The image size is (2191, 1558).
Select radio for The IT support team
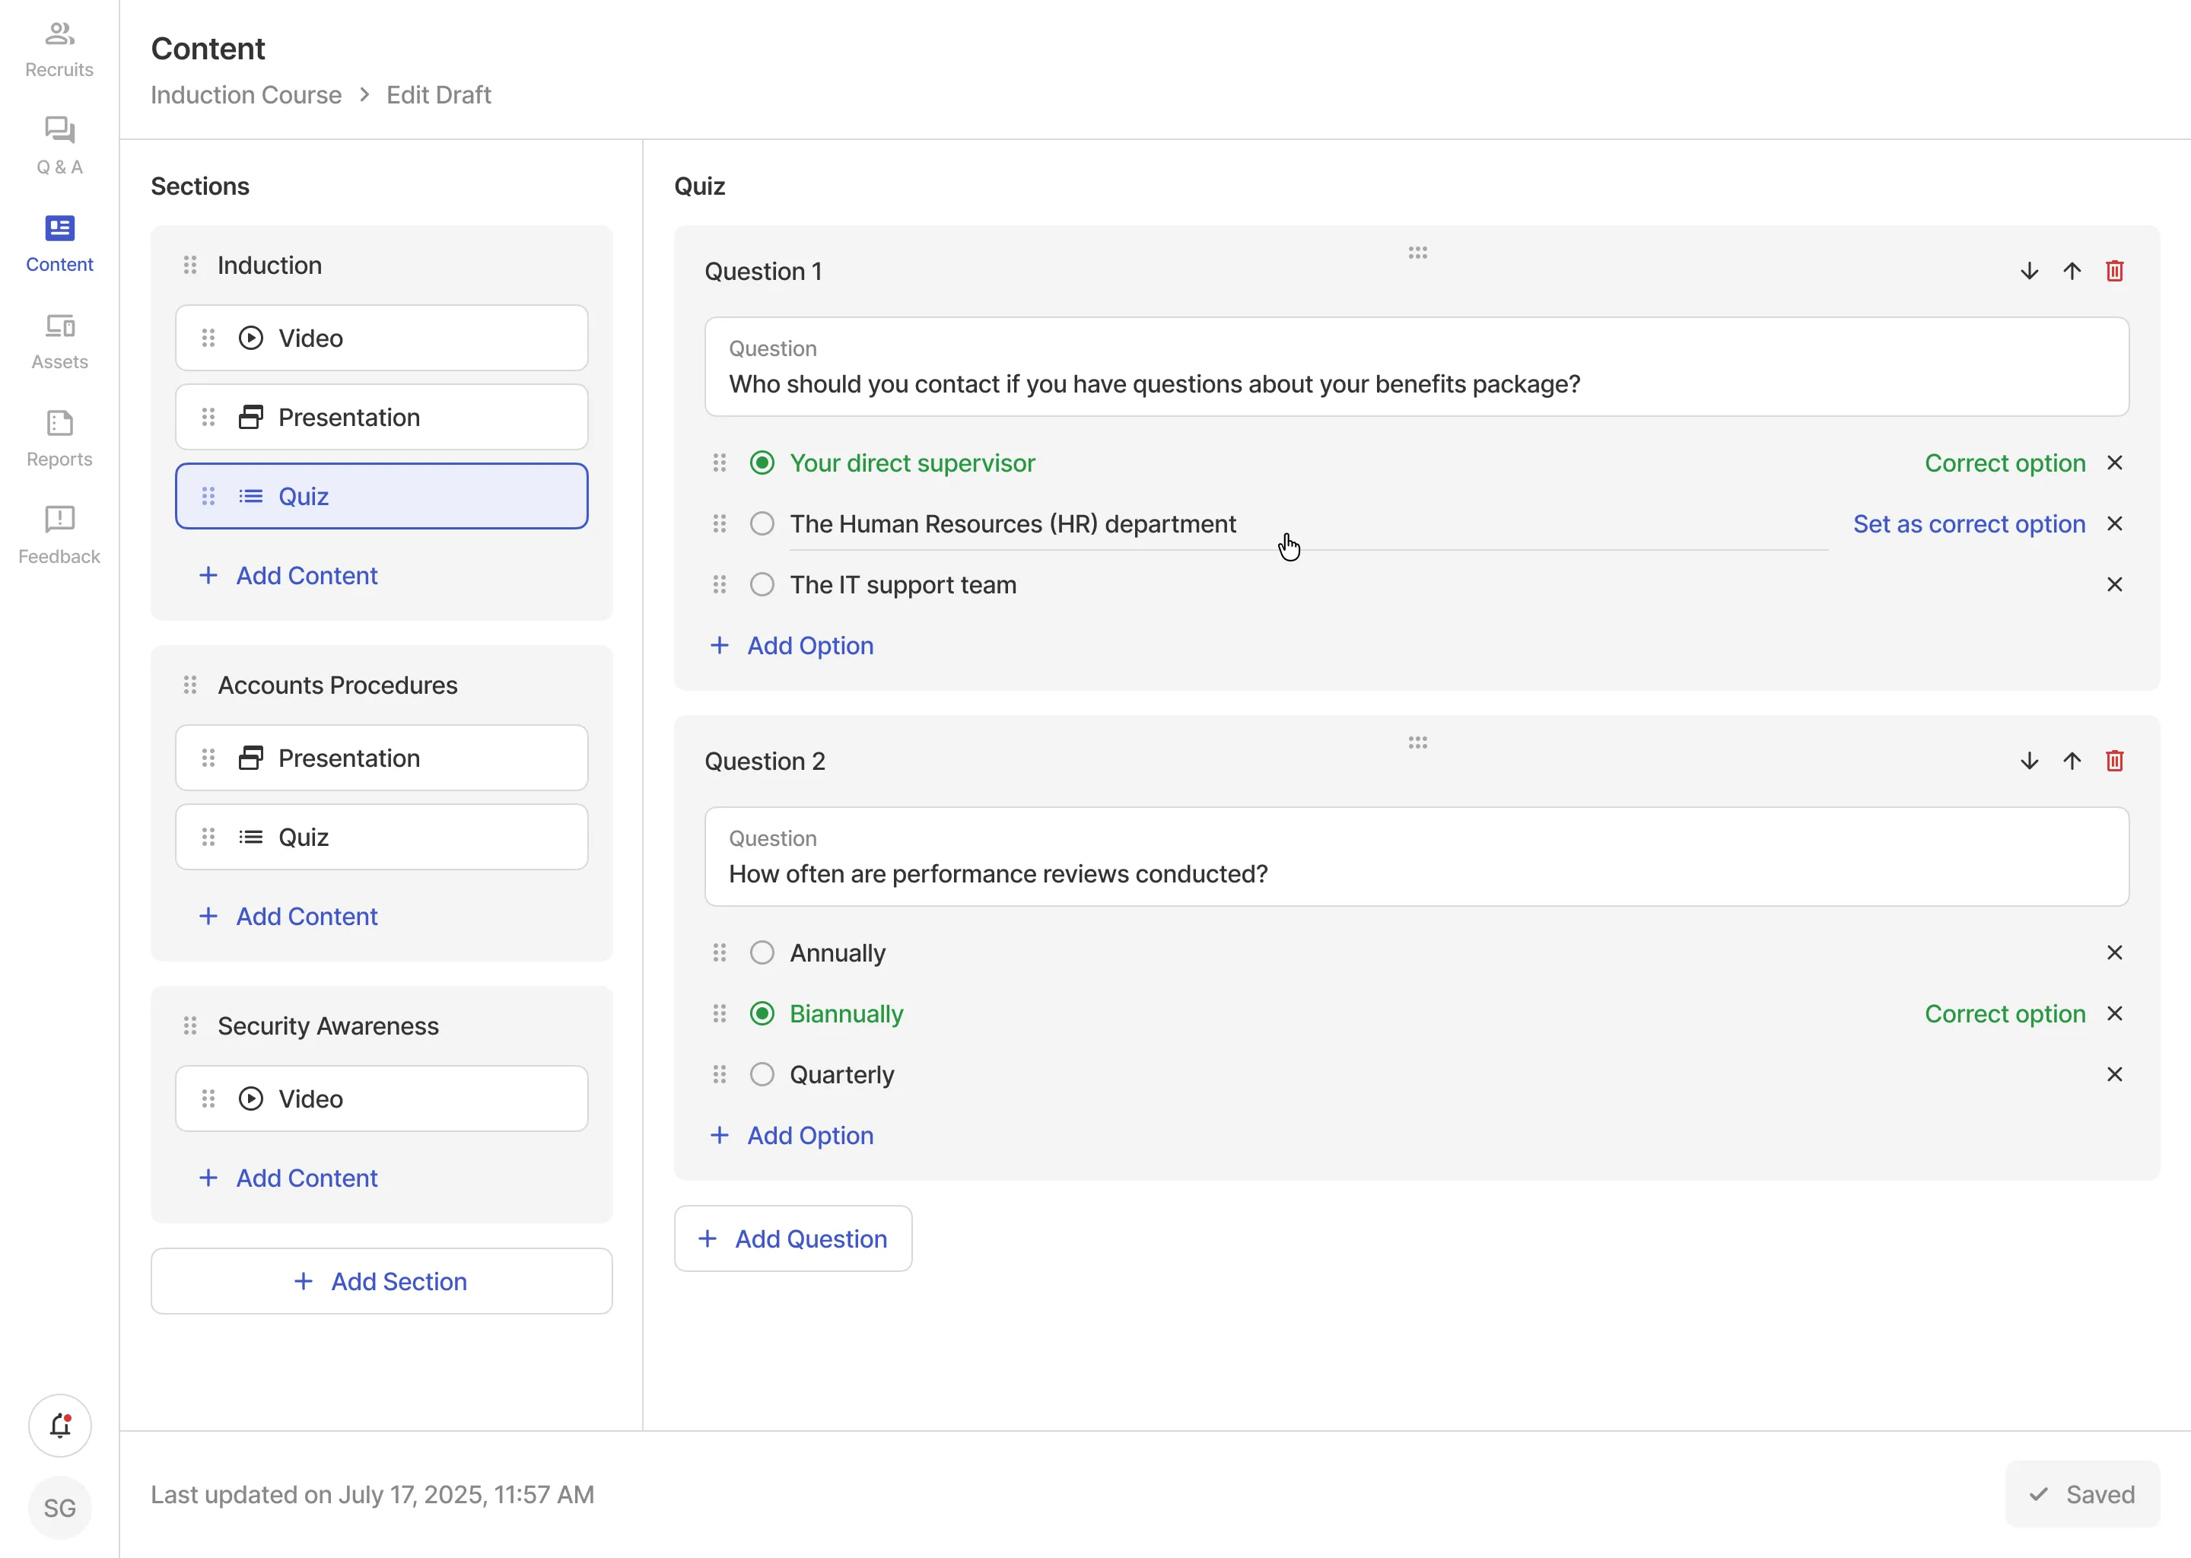pos(762,584)
